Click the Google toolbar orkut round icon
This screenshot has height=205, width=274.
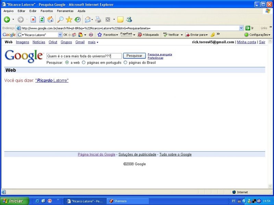click(x=91, y=35)
